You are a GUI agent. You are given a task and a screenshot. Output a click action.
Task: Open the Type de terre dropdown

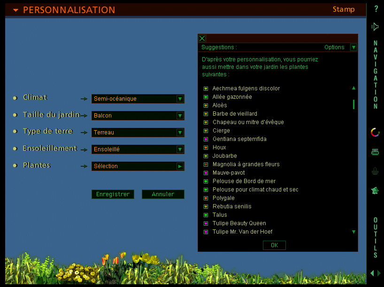[180, 132]
